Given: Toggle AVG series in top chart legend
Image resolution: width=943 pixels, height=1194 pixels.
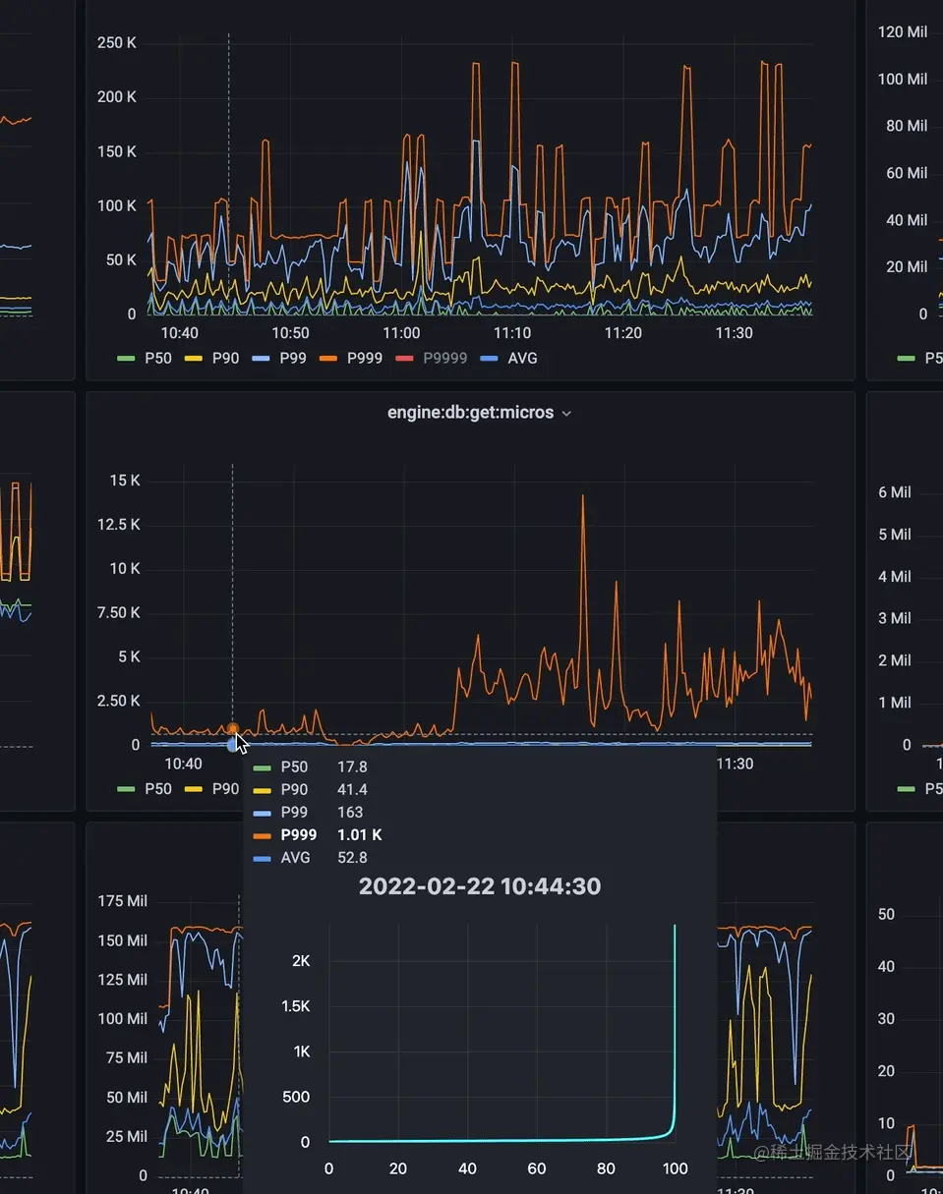Looking at the screenshot, I should tap(508, 358).
